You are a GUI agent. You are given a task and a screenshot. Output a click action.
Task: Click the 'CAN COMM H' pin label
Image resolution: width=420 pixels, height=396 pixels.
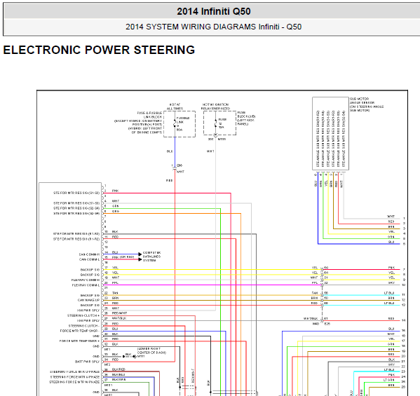pos(89,254)
